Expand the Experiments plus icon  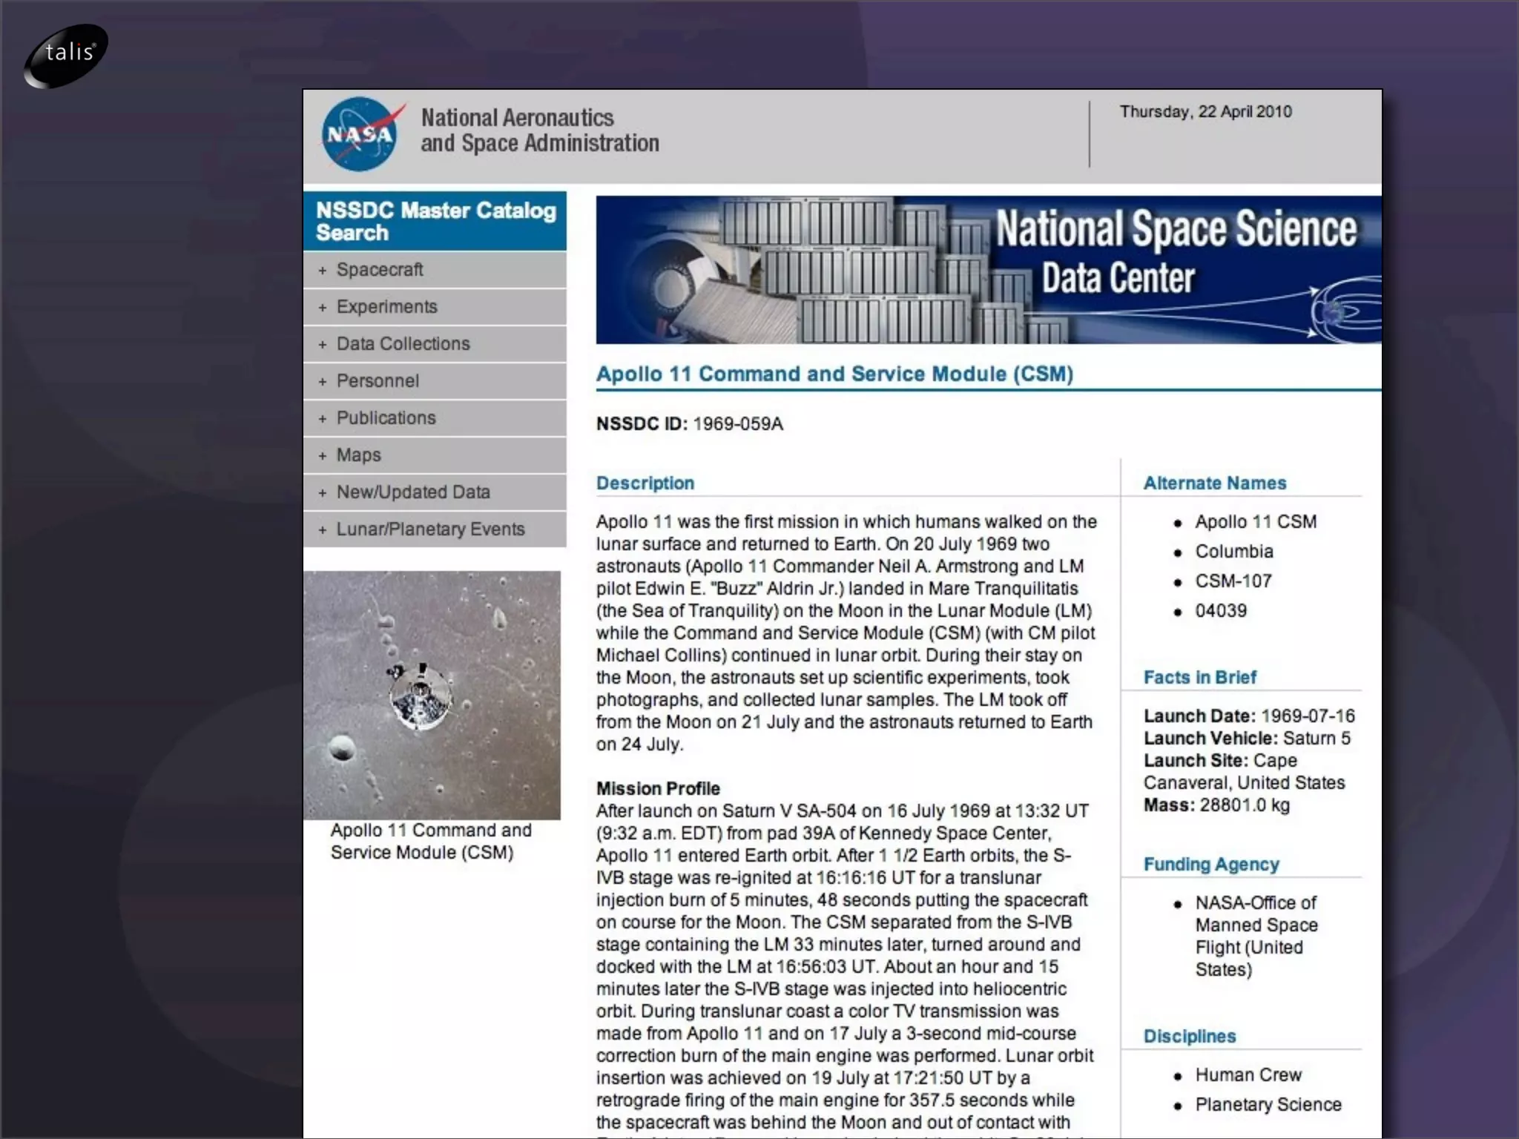[x=323, y=308]
